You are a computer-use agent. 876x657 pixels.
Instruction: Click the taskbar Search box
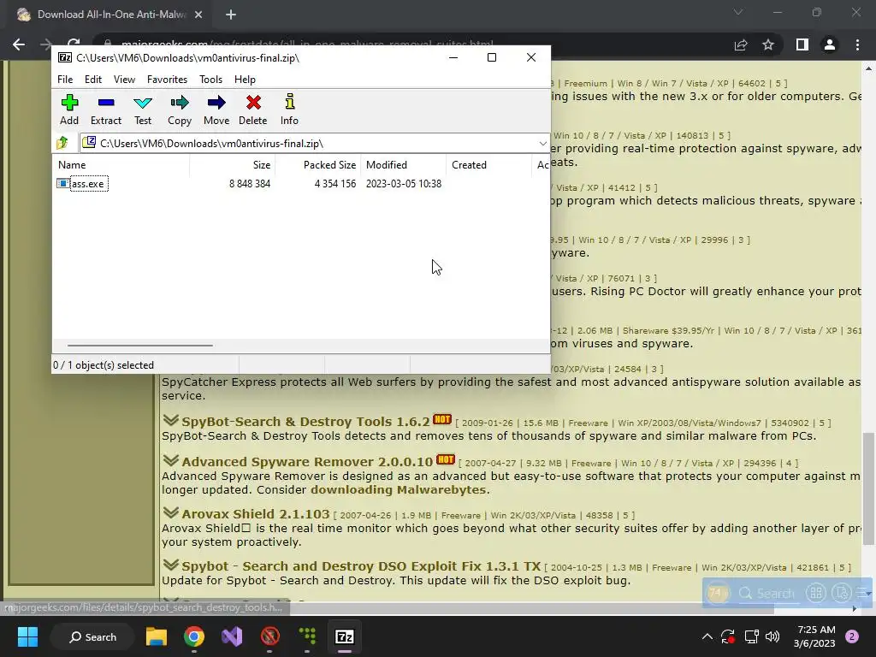[x=92, y=636]
